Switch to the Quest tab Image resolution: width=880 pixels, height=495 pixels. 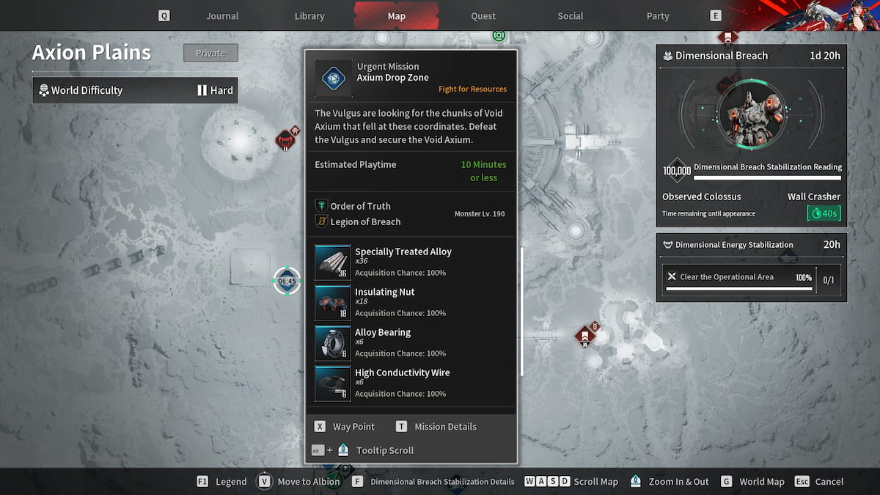click(x=483, y=16)
